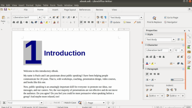Increase above-paragraph spacing plus button
Viewport: 192px width, 108px height.
coord(162,96)
